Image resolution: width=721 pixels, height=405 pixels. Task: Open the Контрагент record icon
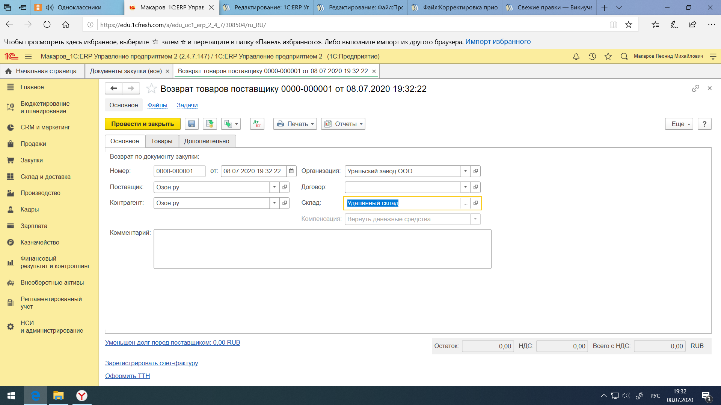(285, 203)
